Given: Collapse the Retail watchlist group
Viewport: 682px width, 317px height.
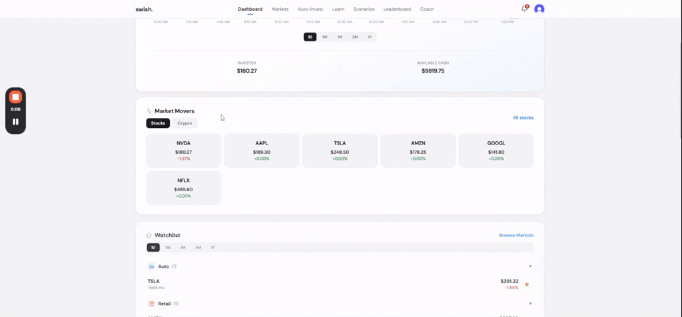Looking at the screenshot, I should pyautogui.click(x=530, y=304).
